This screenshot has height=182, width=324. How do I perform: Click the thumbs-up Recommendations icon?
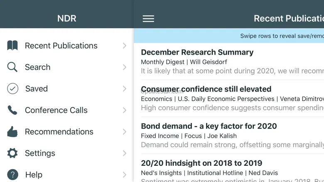[12, 131]
